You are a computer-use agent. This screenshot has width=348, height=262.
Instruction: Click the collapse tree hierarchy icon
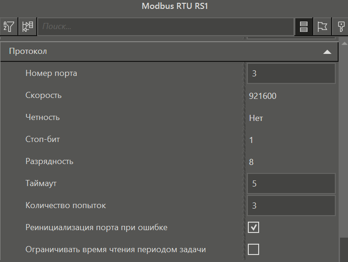point(28,27)
